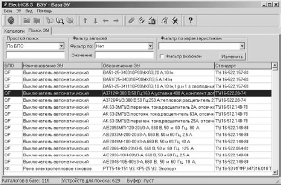Click the copy pages toolbar icon
Viewport: 281px width, 185px height.
click(49, 21)
